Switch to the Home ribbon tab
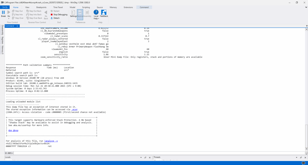This screenshot has height=165, width=308. (16, 7)
